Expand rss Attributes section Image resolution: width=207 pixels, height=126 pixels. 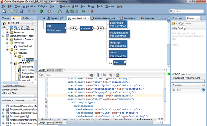(x=48, y=30)
